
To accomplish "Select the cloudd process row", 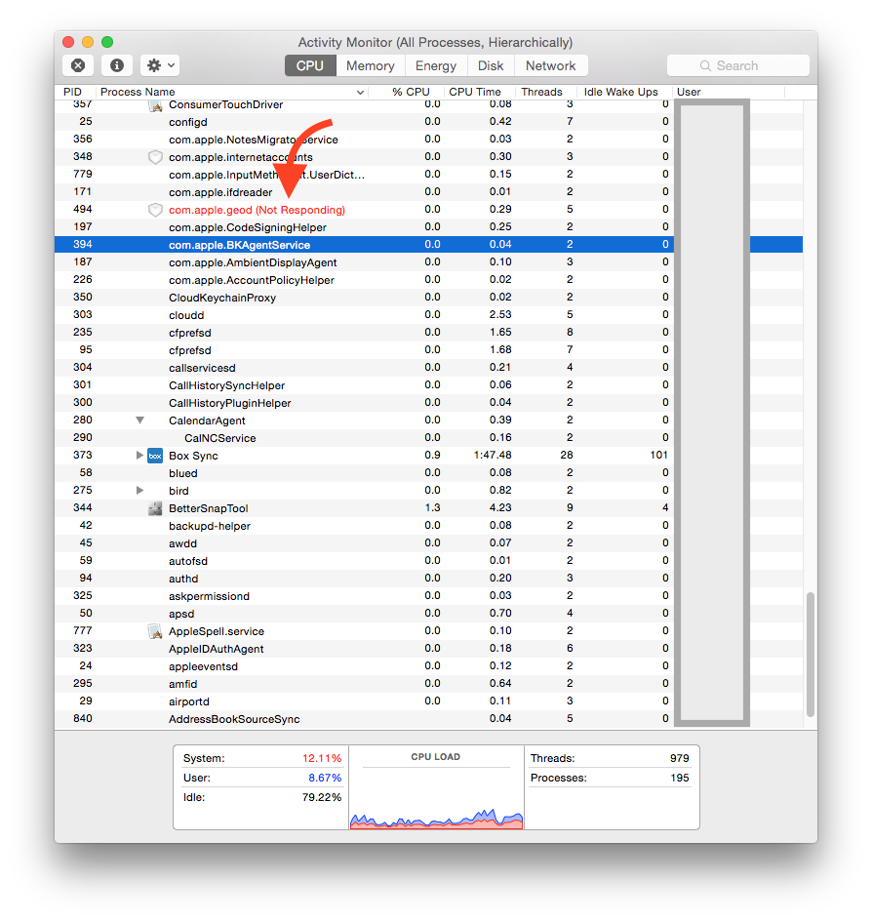I will 428,315.
